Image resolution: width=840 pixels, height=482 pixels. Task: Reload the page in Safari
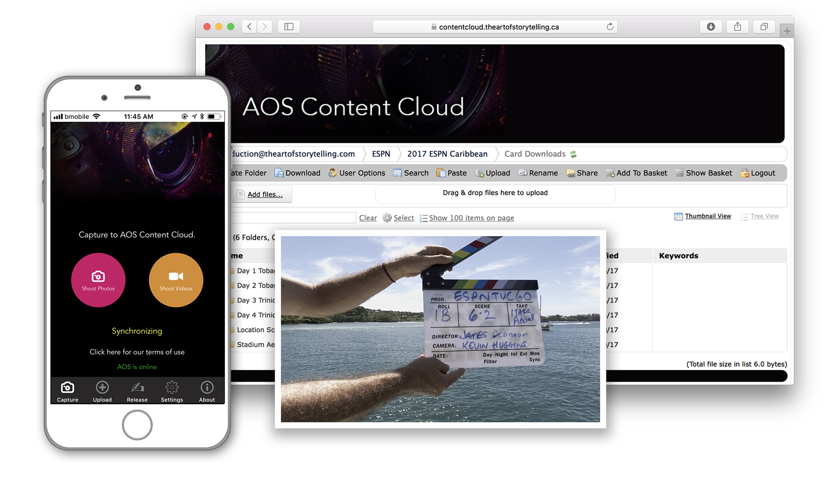610,27
